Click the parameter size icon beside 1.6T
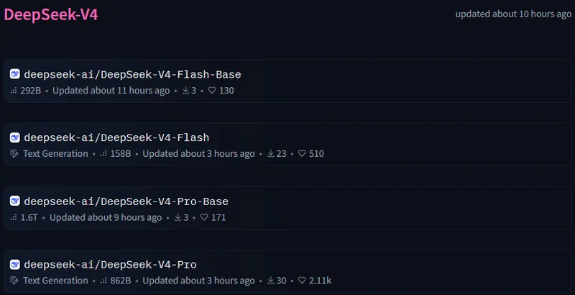575x295 pixels. [14, 217]
